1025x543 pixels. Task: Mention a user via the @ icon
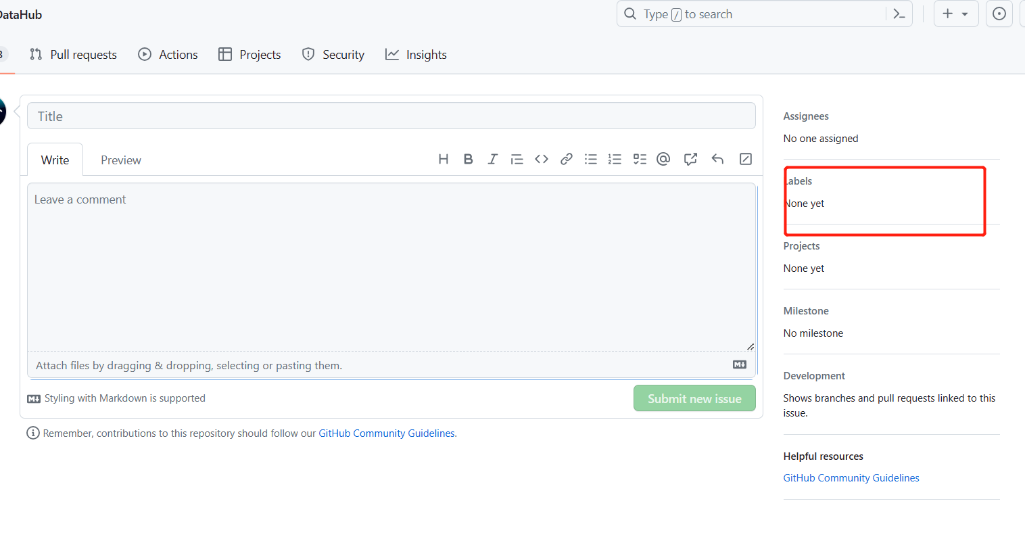pyautogui.click(x=663, y=159)
